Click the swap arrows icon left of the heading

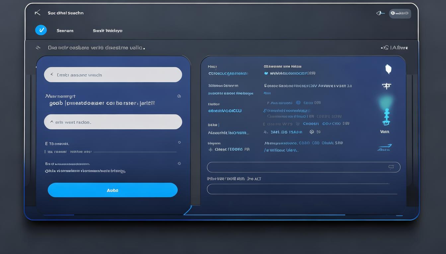(38, 48)
